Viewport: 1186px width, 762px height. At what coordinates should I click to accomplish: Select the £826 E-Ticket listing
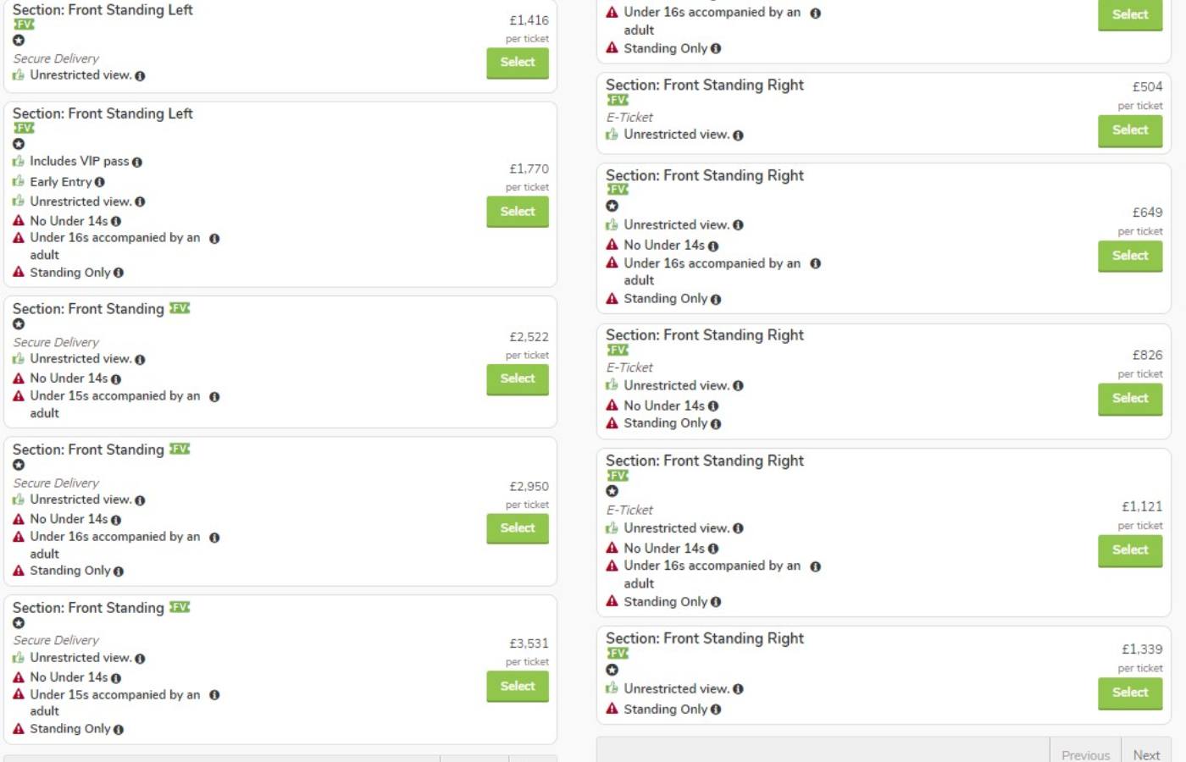click(x=1130, y=399)
